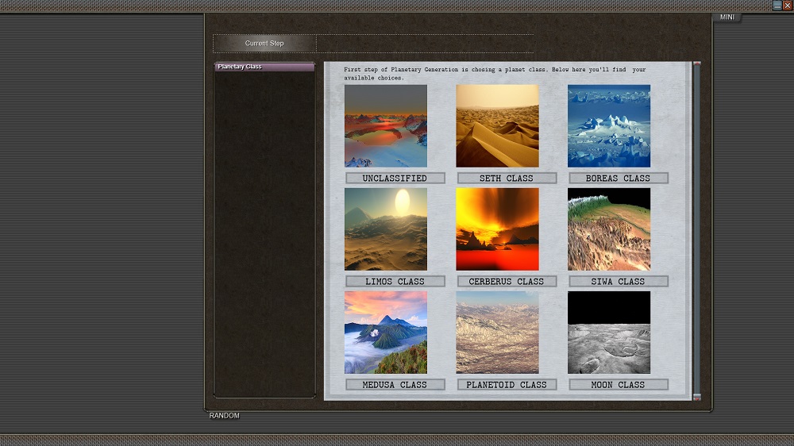Click the PLANETOID CLASS button
The height and width of the screenshot is (446, 794).
click(507, 385)
